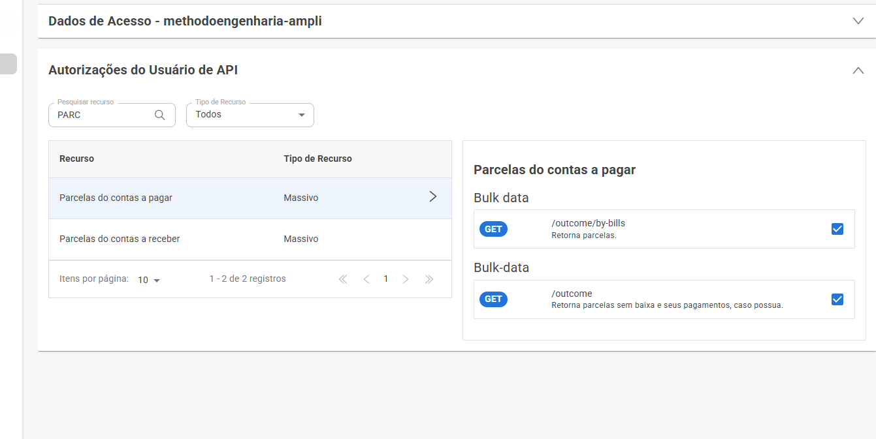876x439 pixels.
Task: Go to first page of the table
Action: 343,279
